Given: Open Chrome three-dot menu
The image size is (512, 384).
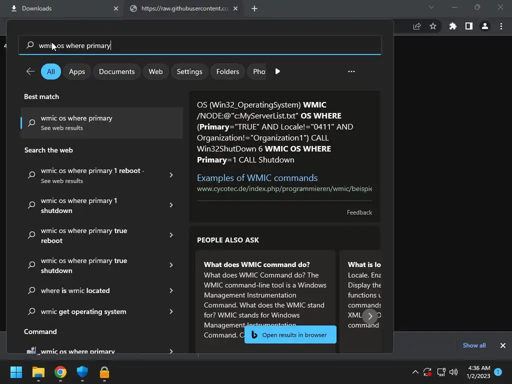Looking at the screenshot, I should click(x=501, y=26).
